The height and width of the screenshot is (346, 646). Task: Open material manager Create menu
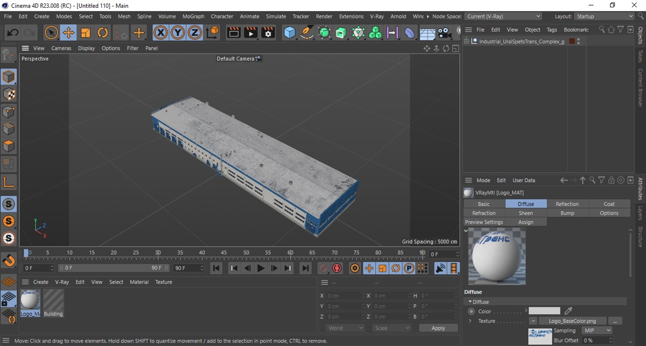(41, 282)
